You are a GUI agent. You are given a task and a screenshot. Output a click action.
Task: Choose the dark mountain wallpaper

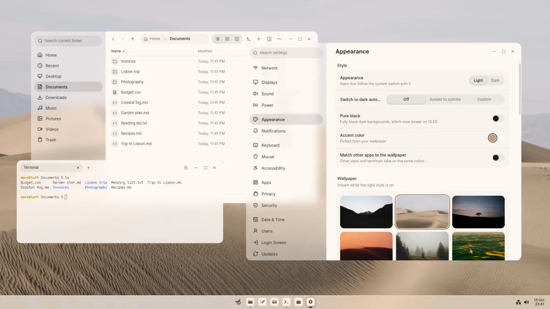click(366, 212)
